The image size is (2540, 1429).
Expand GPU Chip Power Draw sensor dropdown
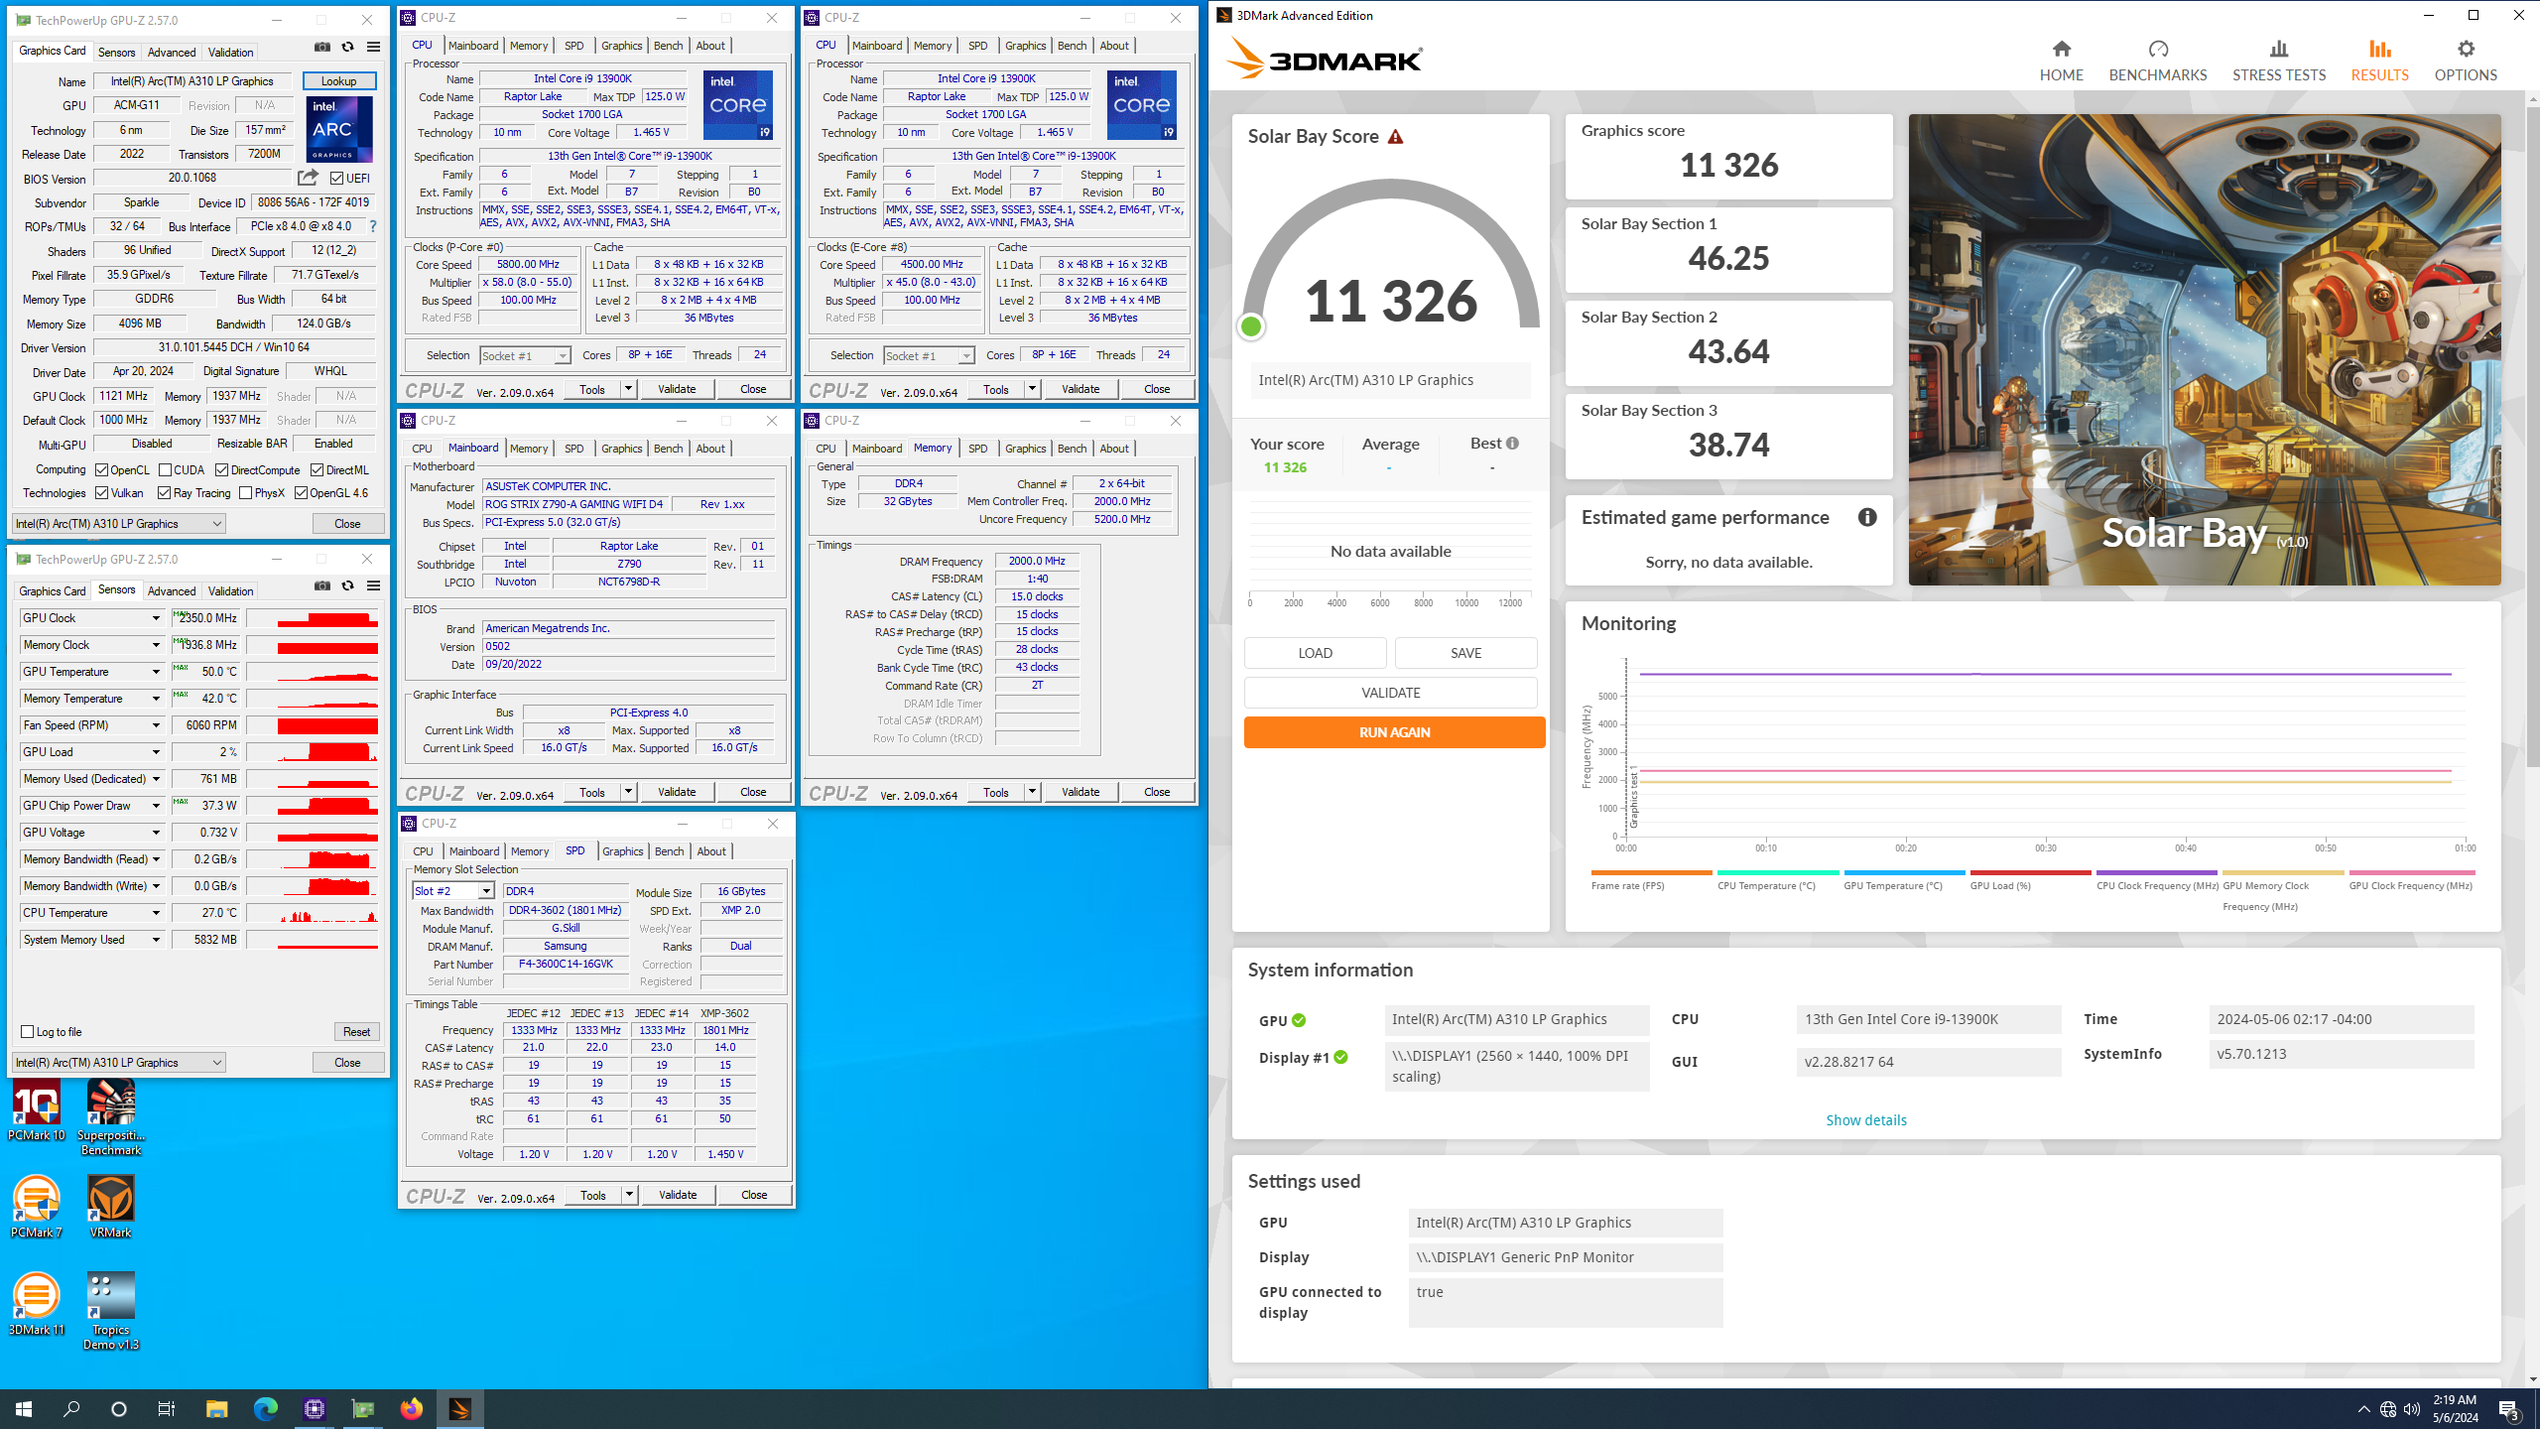pos(156,806)
